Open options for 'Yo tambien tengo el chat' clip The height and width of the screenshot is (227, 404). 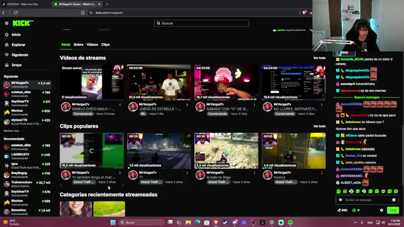(120, 173)
